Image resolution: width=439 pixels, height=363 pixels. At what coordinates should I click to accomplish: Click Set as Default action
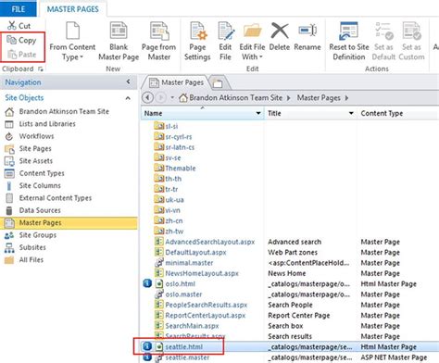383,42
